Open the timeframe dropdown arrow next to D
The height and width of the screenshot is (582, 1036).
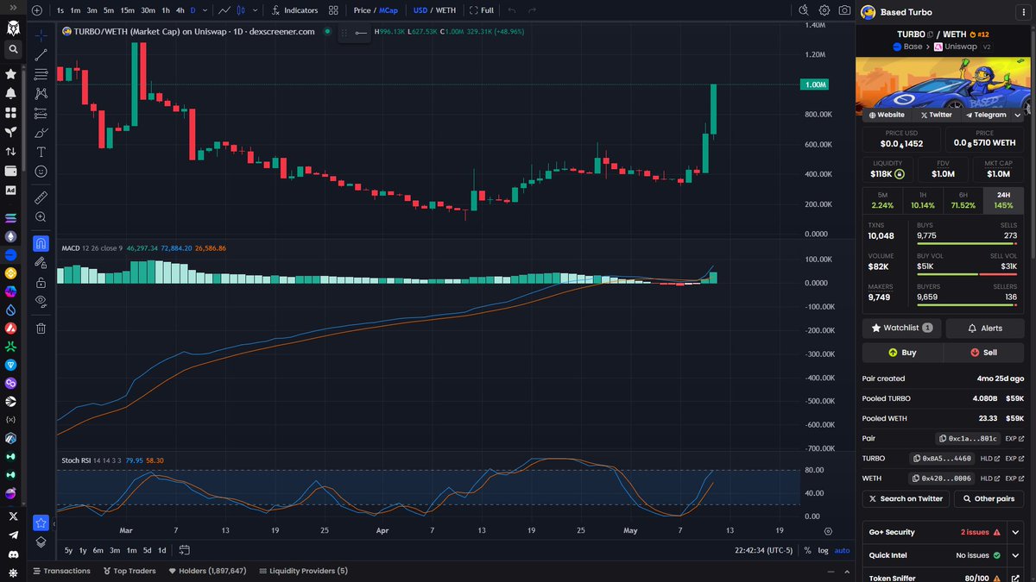pyautogui.click(x=205, y=10)
